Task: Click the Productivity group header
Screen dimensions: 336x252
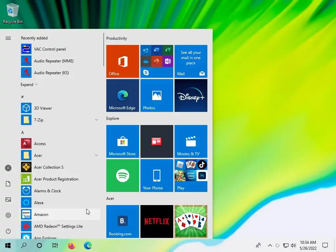Action: [116, 38]
